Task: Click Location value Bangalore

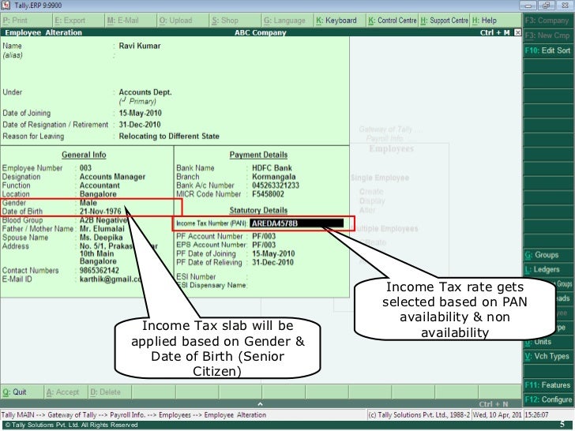Action: pyautogui.click(x=98, y=194)
